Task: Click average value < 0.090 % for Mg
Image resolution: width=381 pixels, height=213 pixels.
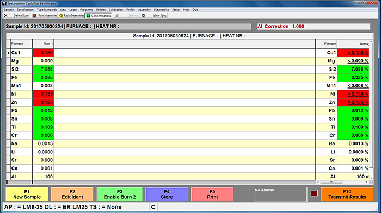Action: tap(353, 61)
